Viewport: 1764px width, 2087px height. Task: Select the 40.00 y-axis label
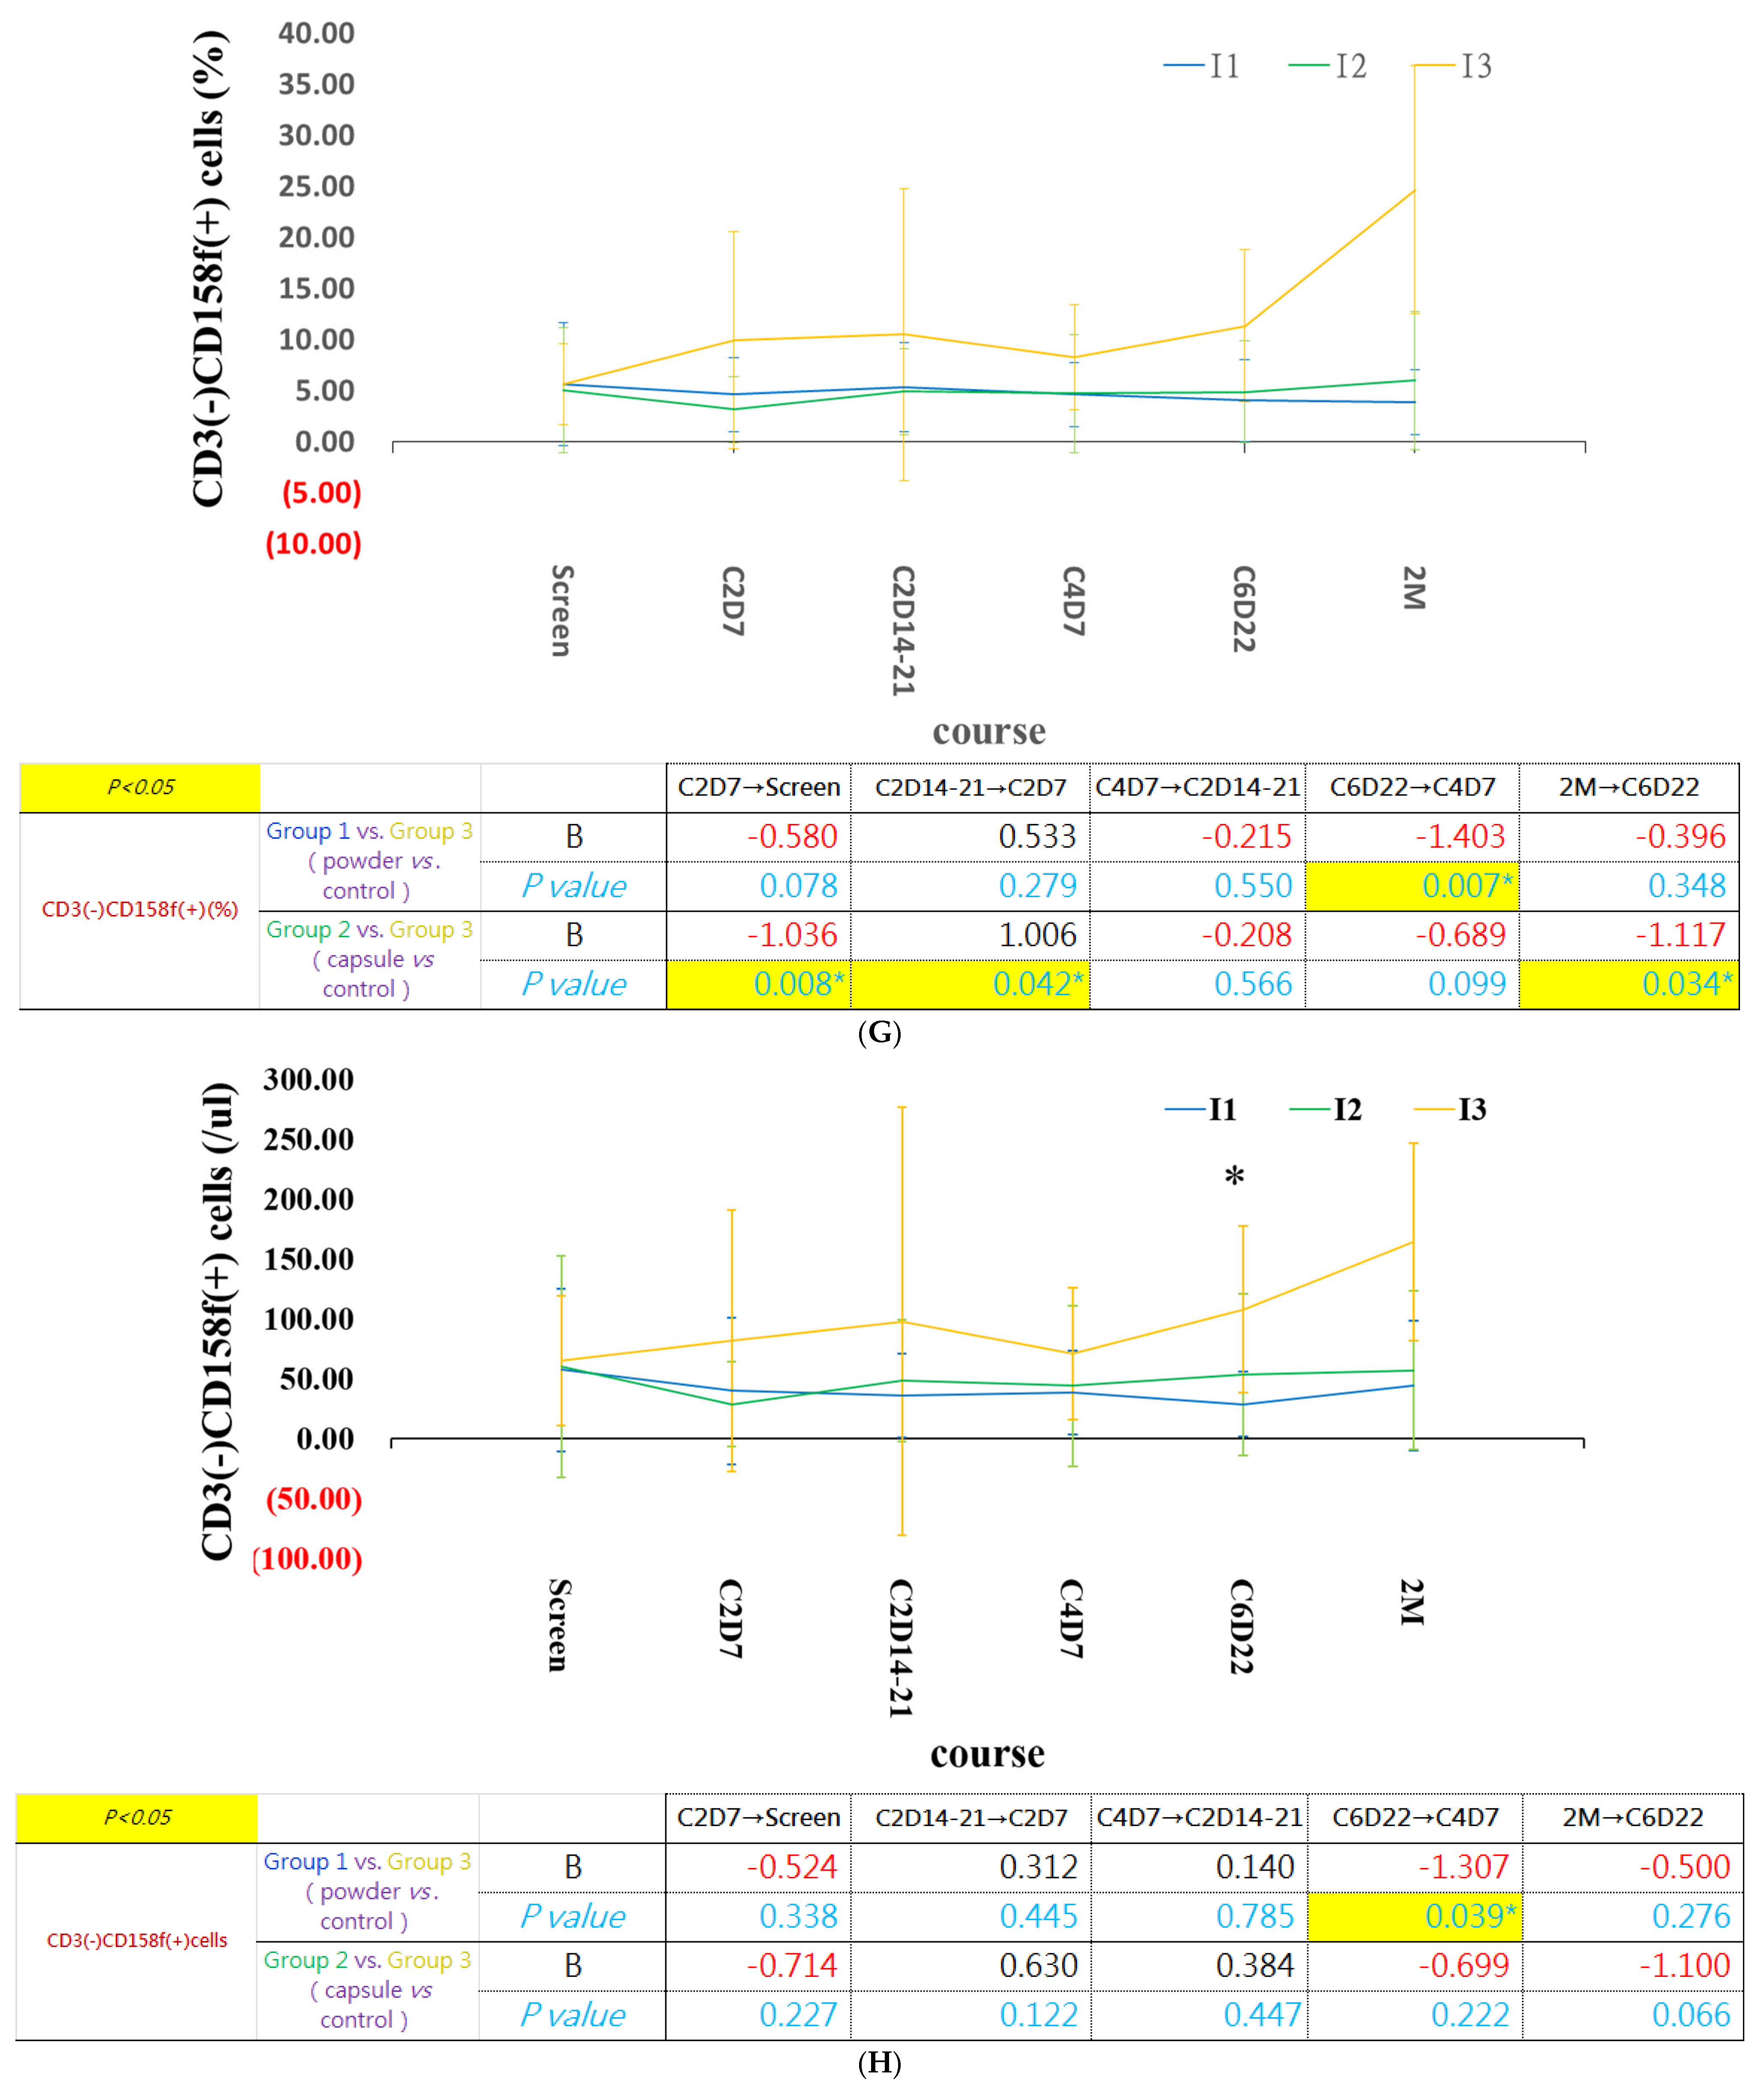pyautogui.click(x=316, y=33)
